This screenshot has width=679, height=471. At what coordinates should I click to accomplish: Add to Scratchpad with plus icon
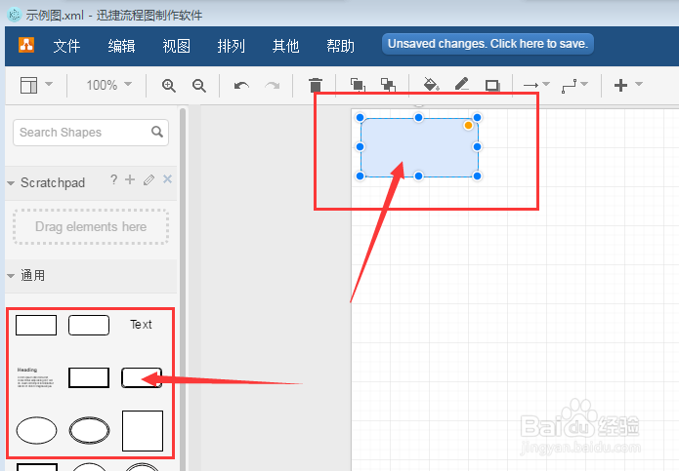[130, 179]
